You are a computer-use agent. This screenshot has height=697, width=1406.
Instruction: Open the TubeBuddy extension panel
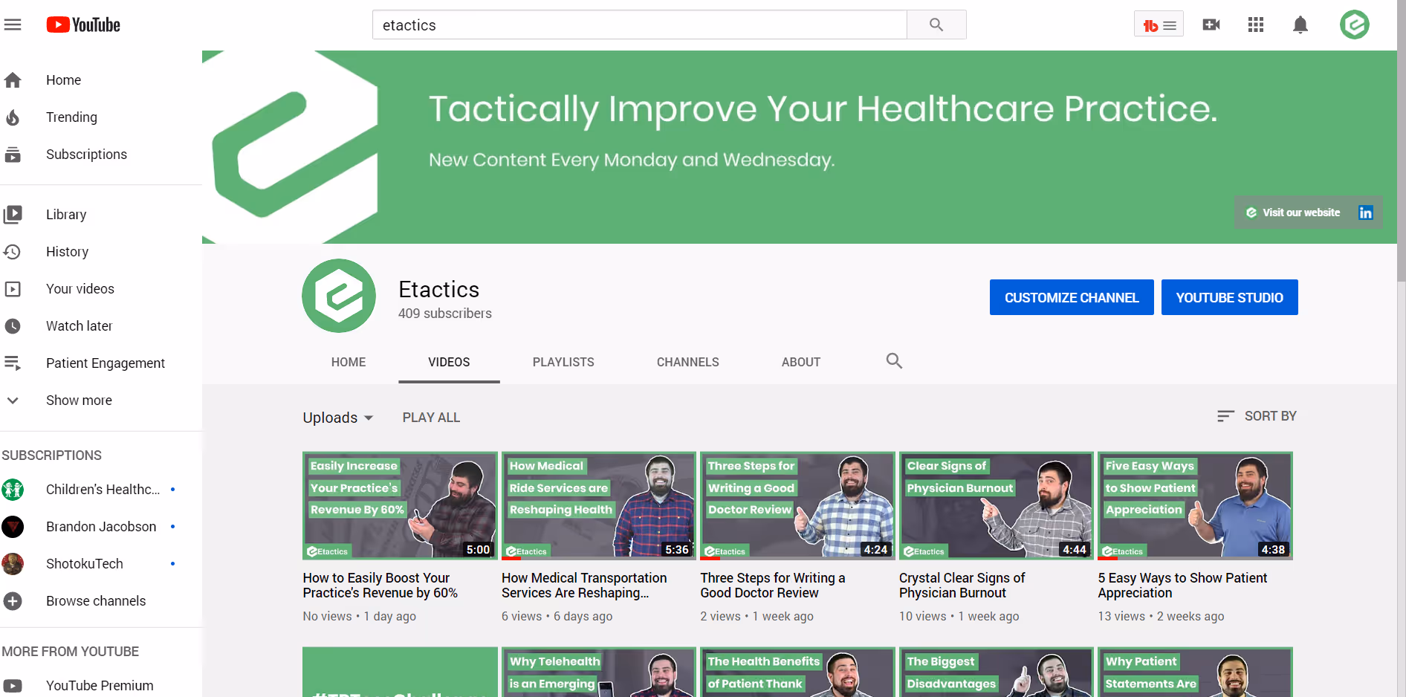(1158, 24)
